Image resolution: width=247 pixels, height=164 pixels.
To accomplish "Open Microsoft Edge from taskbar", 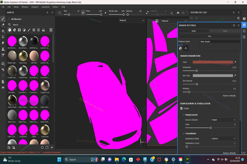I will click(x=124, y=160).
